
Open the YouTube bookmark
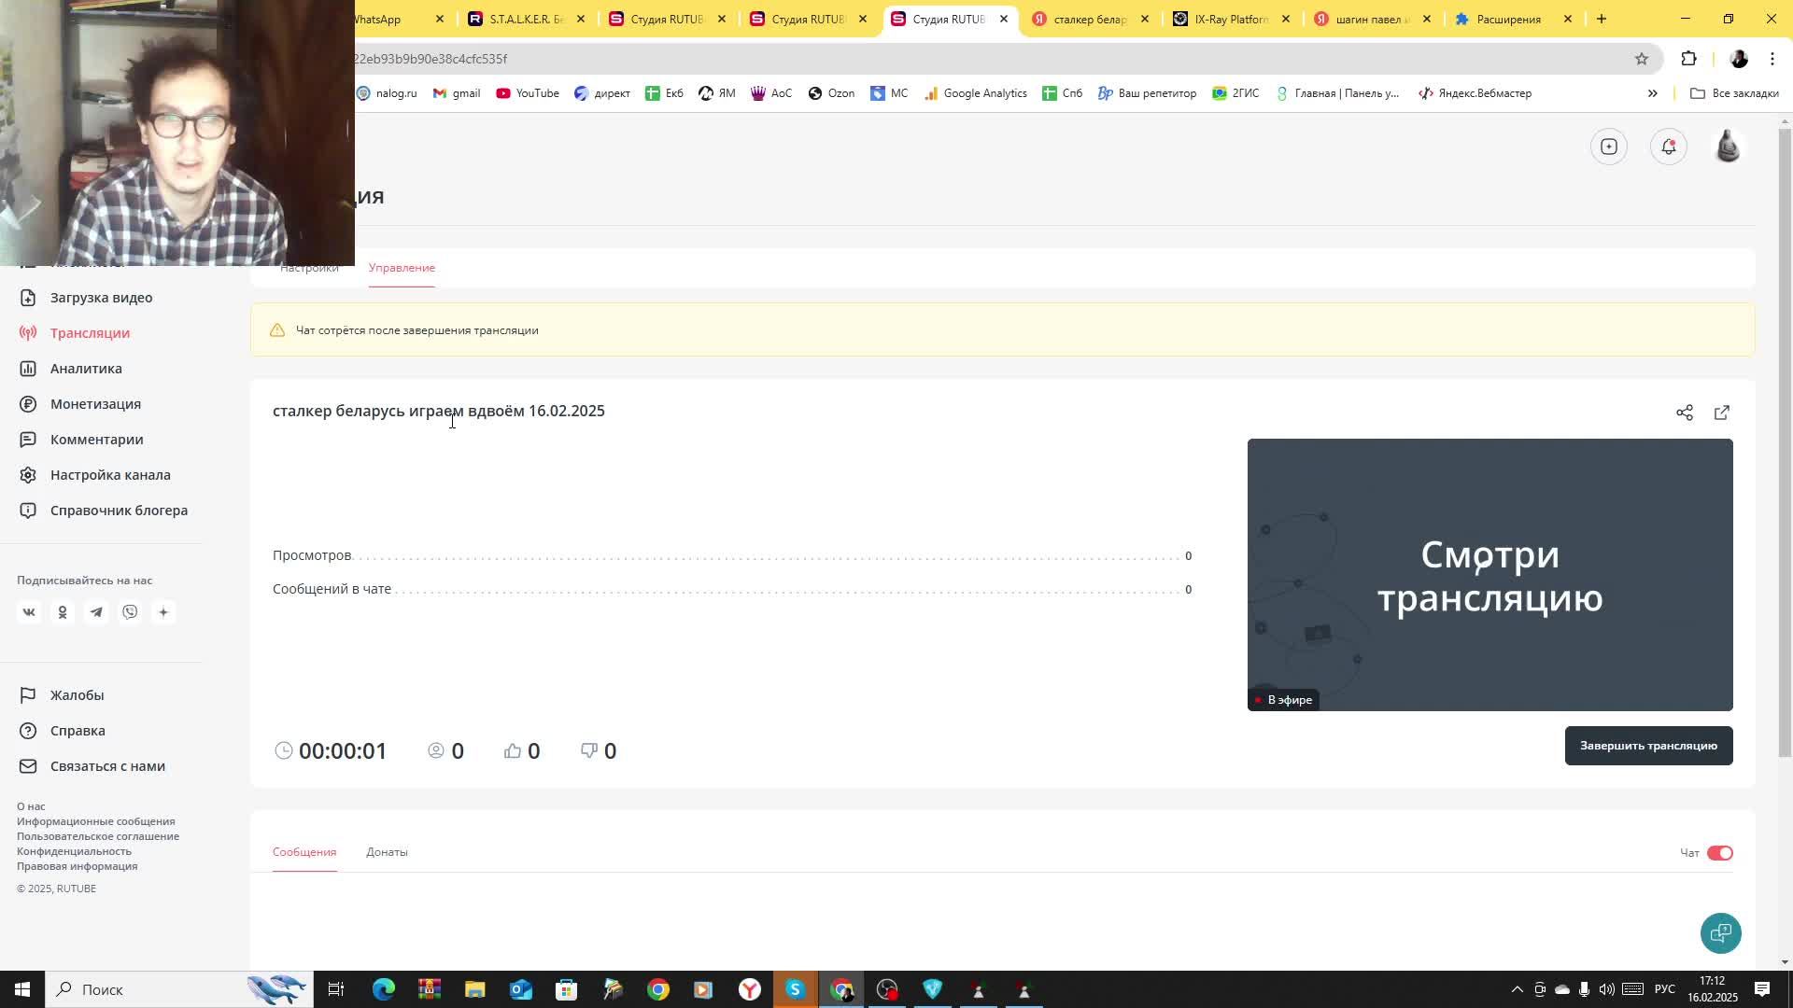[528, 93]
